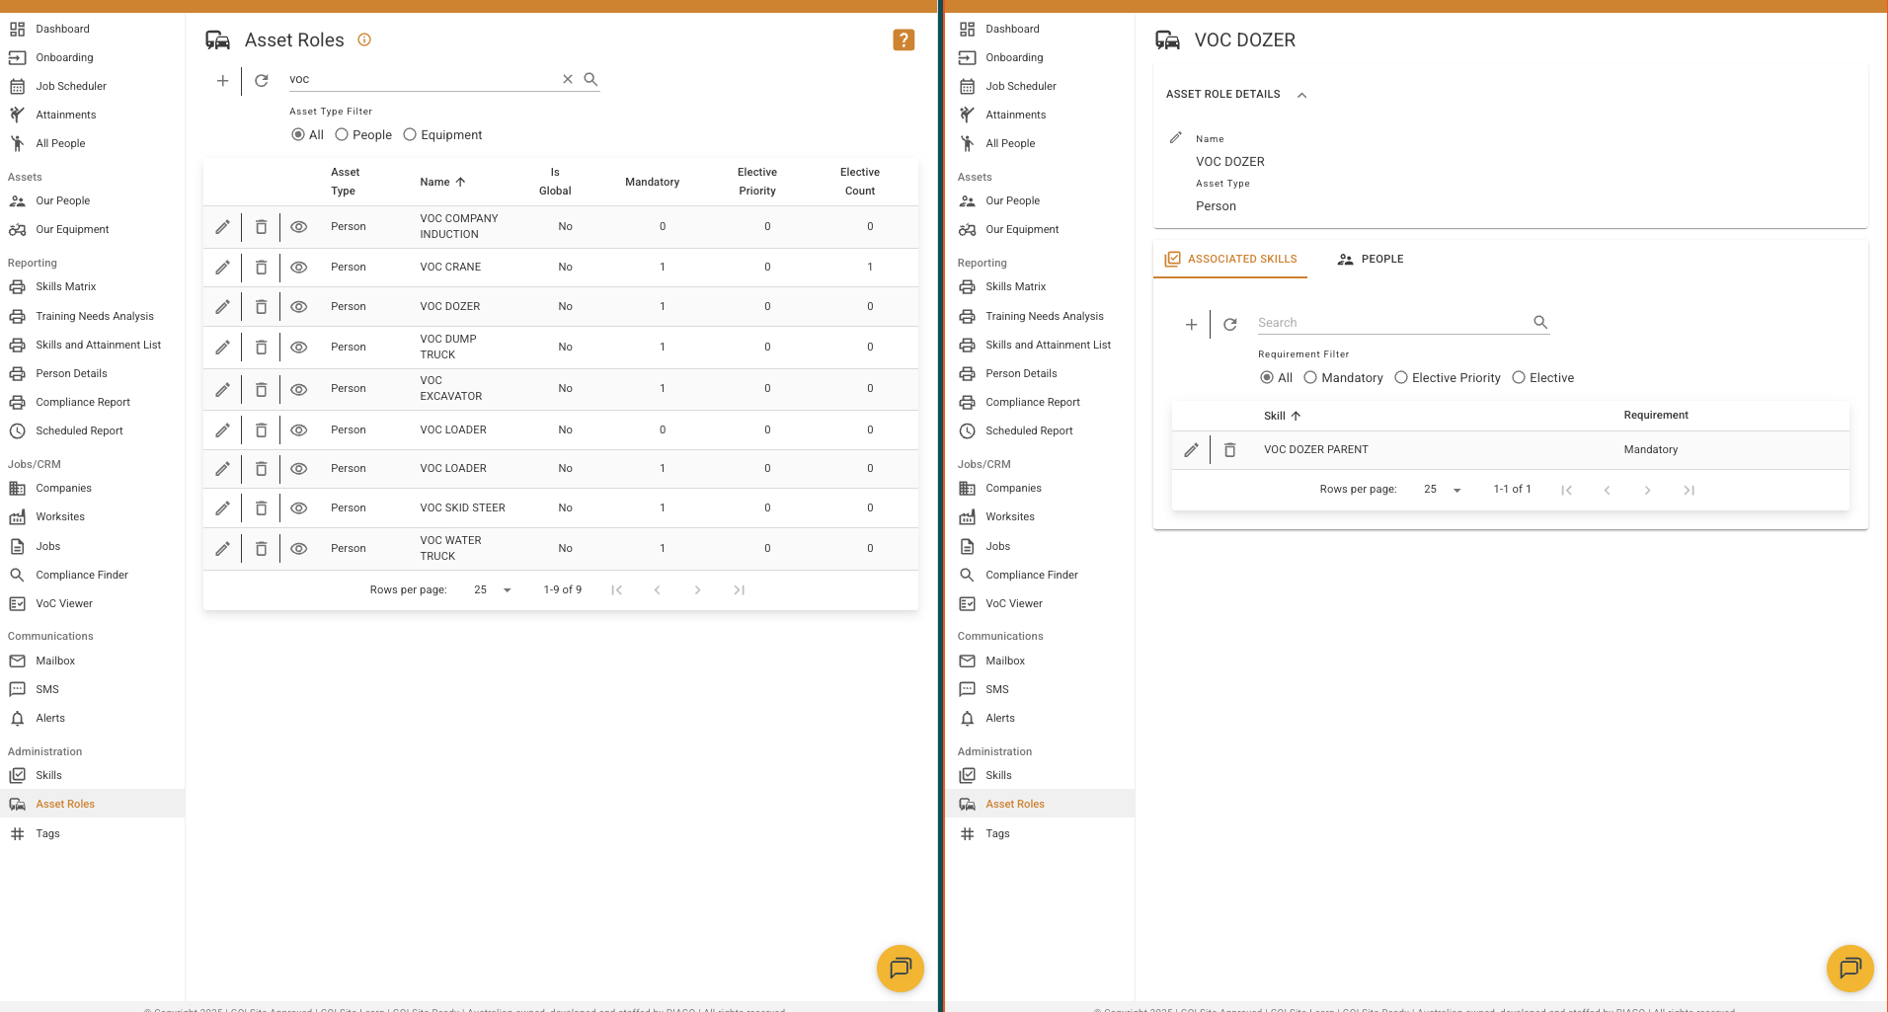Open rows per page dropdown for skills

[1443, 490]
